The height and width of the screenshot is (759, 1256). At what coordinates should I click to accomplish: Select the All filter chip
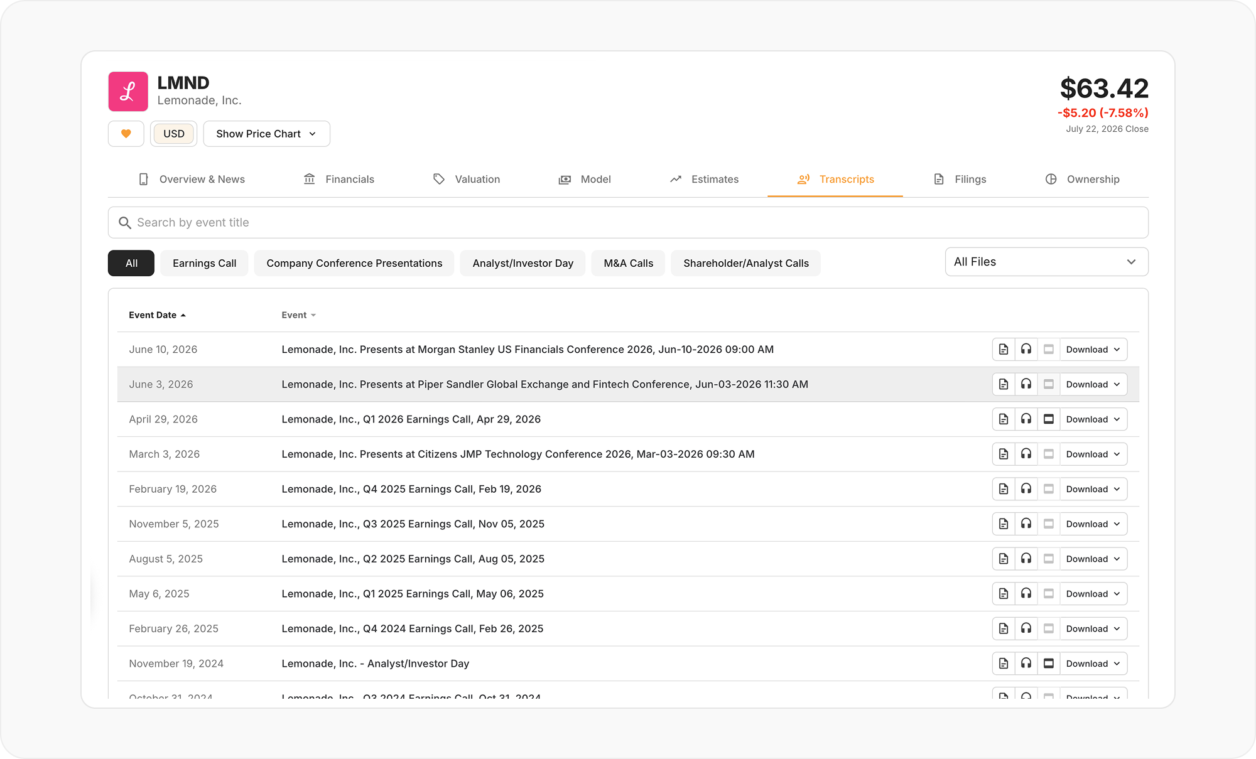click(131, 263)
